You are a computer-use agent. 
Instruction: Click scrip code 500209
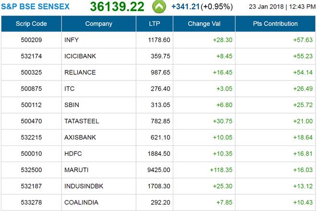point(31,40)
